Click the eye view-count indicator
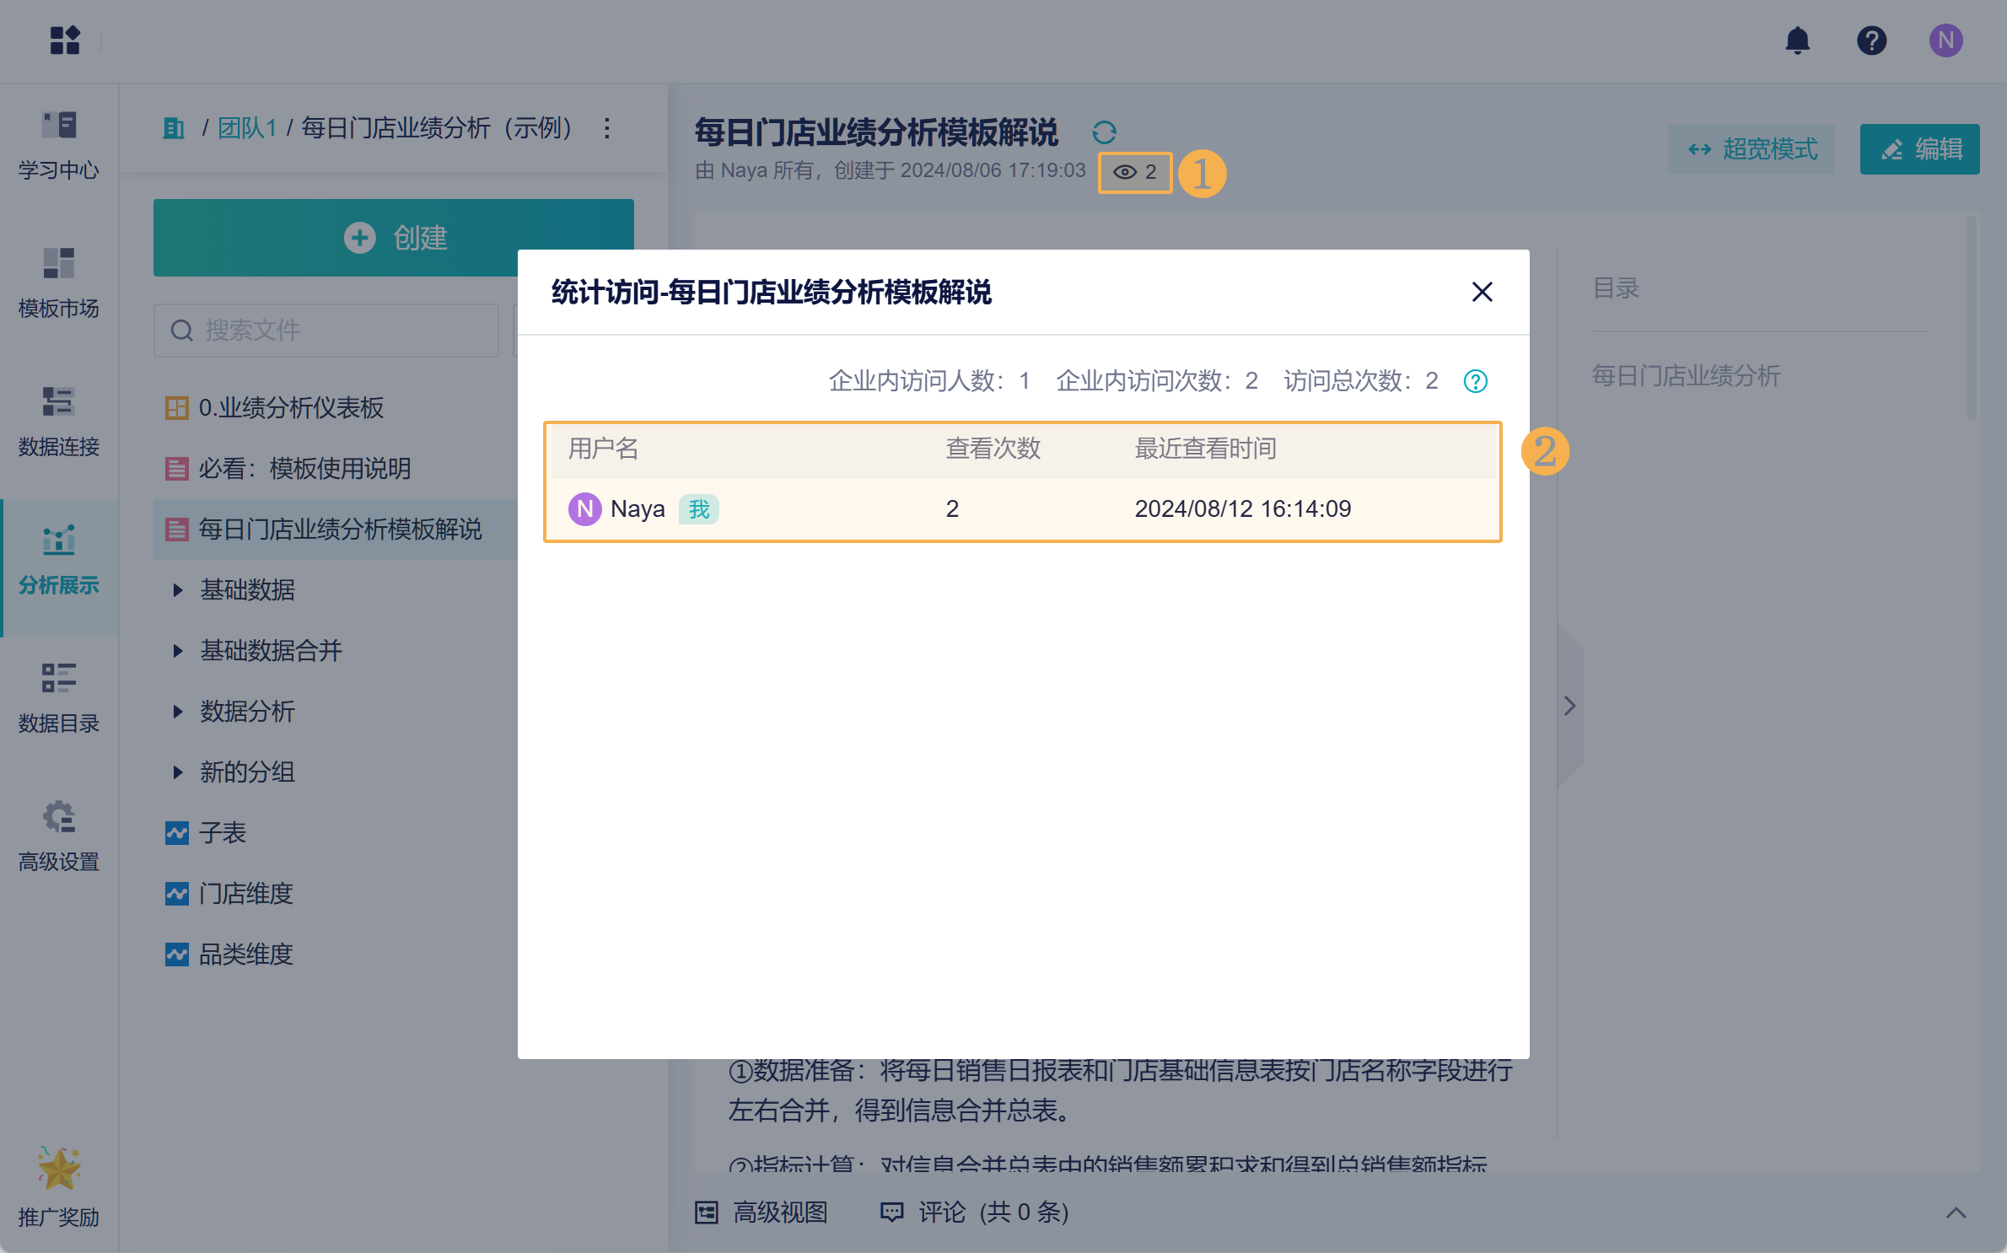 (x=1135, y=172)
